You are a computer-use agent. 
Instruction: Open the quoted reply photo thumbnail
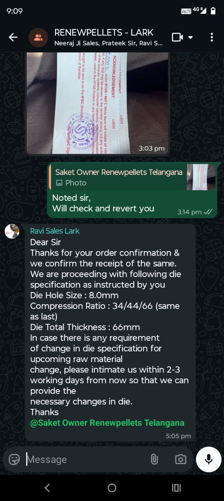pyautogui.click(x=201, y=177)
